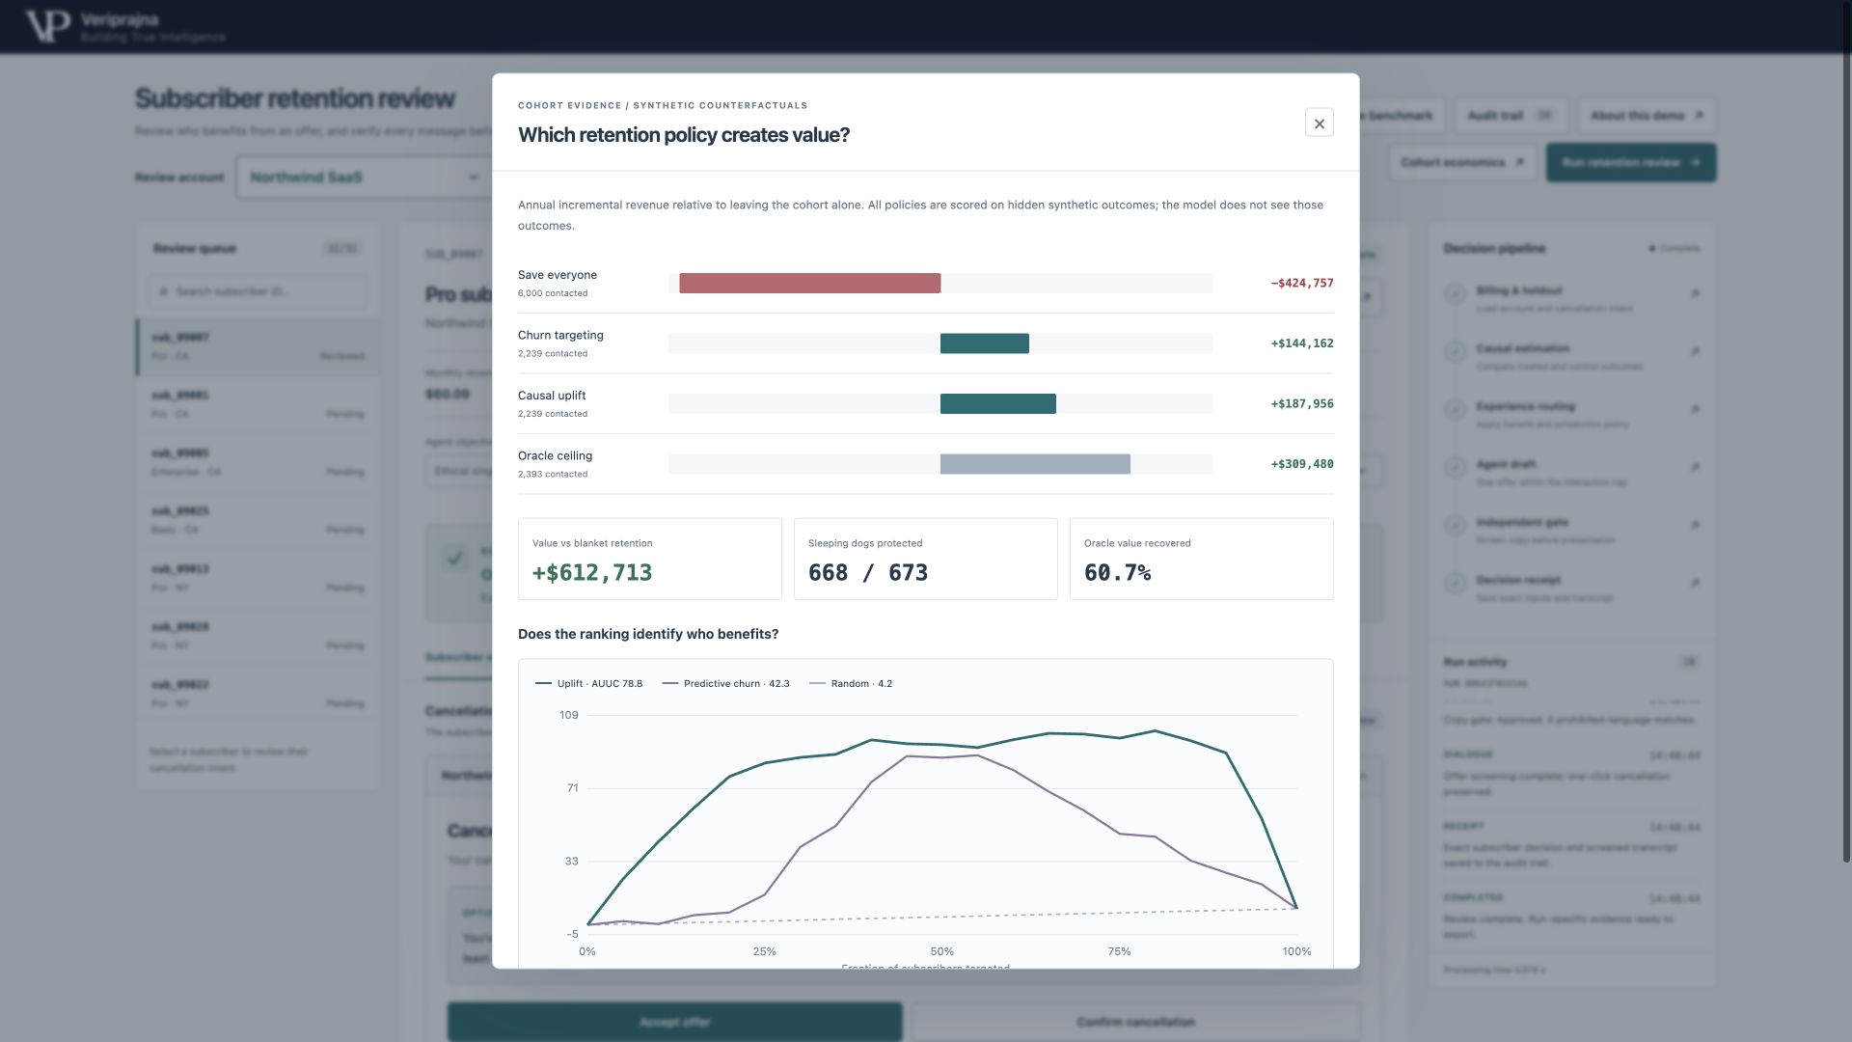Screen dimensions: 1852x1042
Task: Select sub_09001 in the review queue
Action: (258, 405)
